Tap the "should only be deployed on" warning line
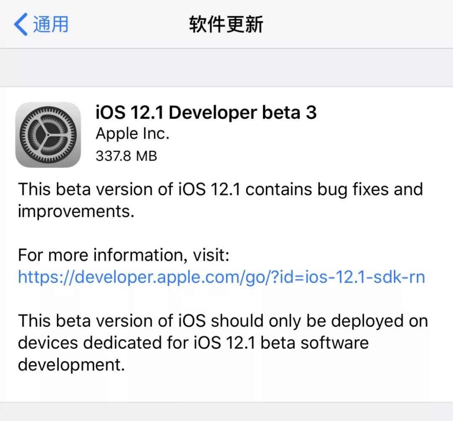 [319, 321]
